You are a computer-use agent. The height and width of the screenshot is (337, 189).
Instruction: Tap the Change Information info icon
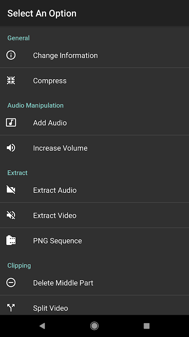[11, 55]
